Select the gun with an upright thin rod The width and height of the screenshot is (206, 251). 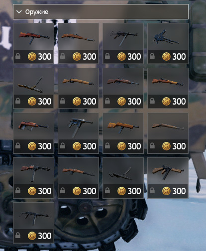[x=33, y=88]
